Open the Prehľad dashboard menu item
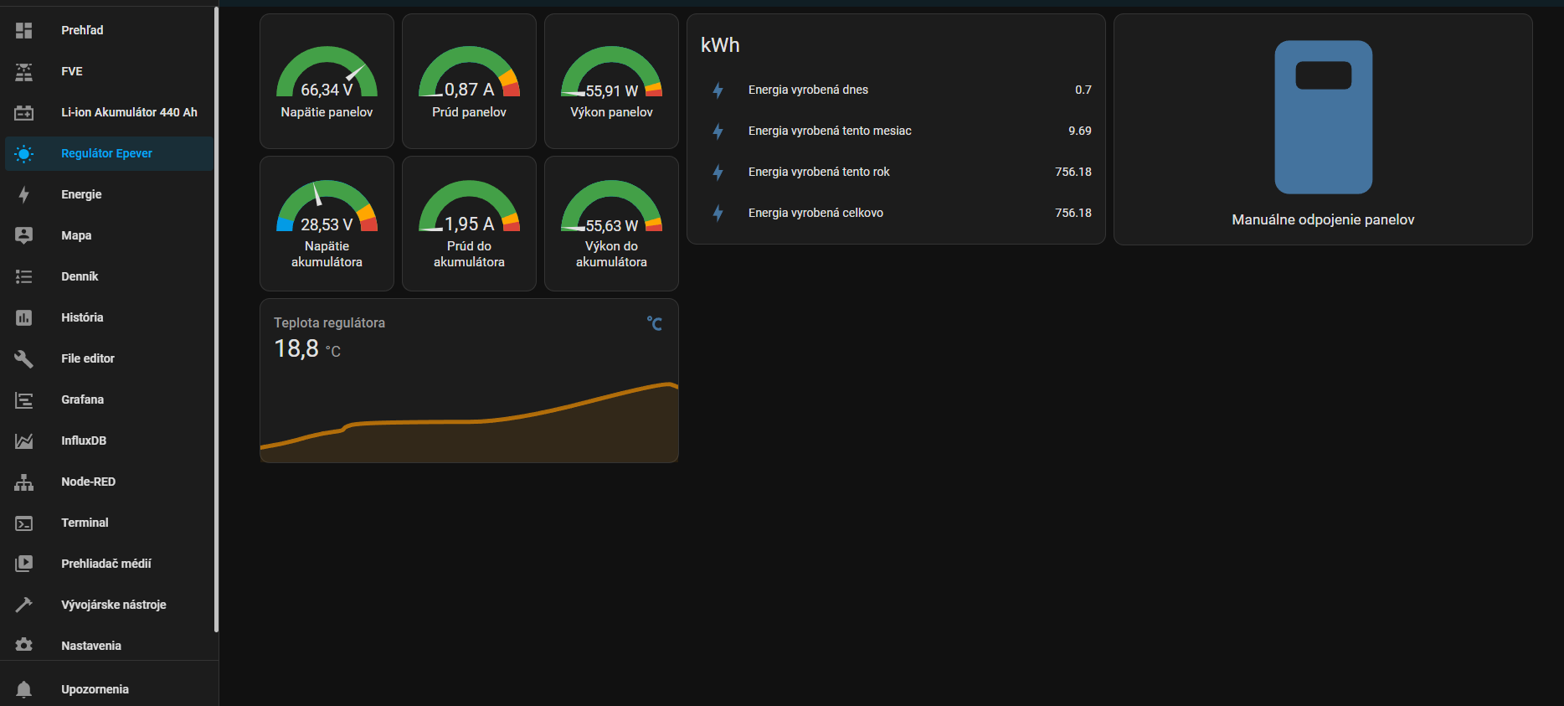Screen dimensions: 1564x706 point(82,31)
